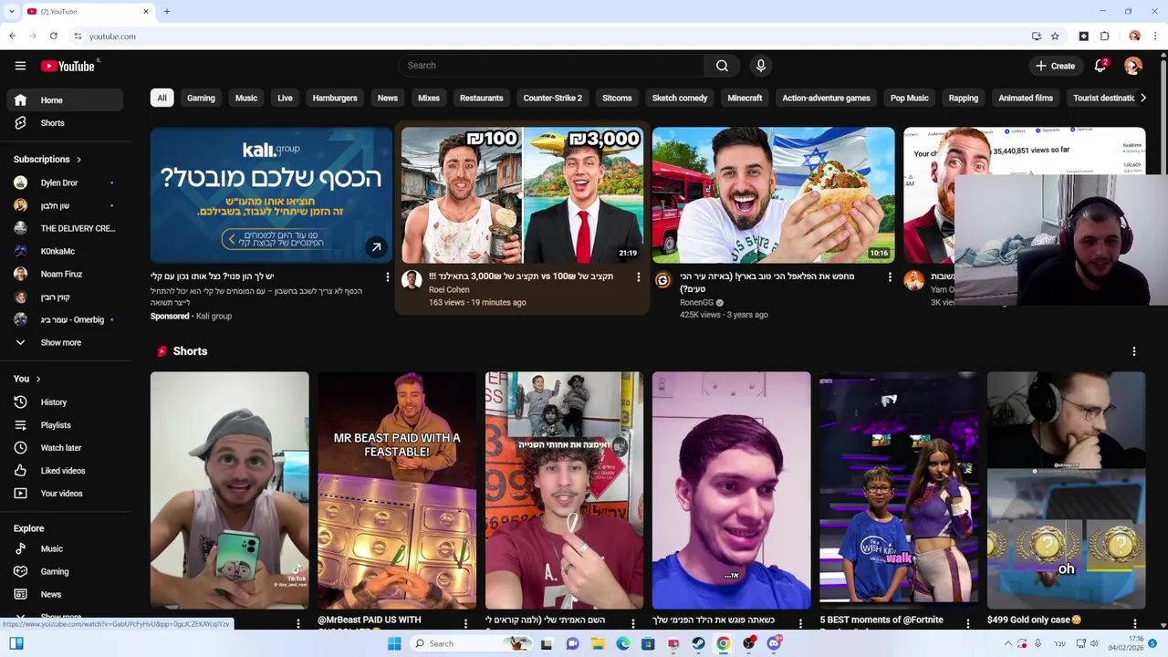Select the Hamburgers category chip
Viewport: 1168px width, 657px height.
click(335, 98)
